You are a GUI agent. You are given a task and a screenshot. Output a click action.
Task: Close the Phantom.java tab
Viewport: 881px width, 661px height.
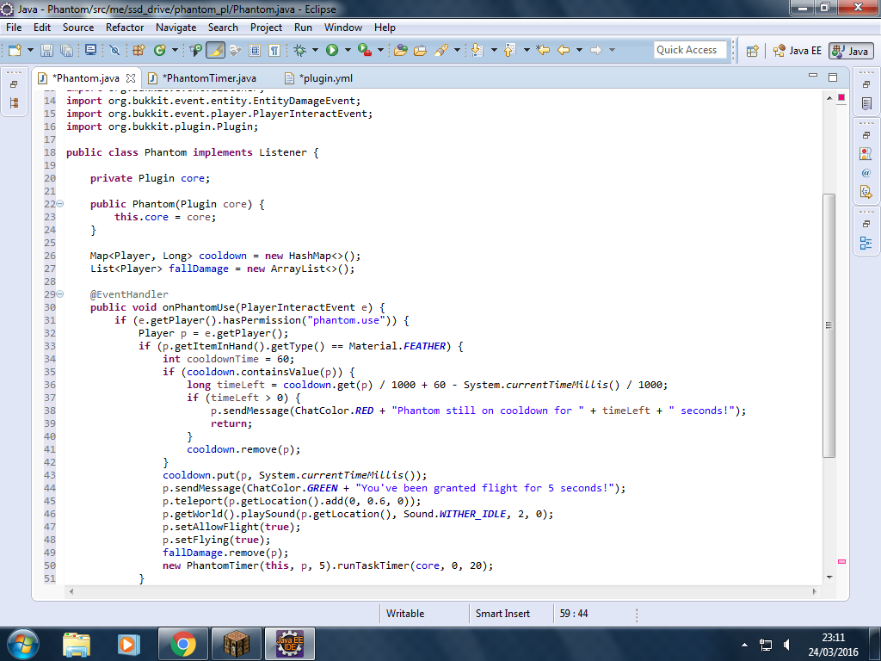(x=131, y=78)
